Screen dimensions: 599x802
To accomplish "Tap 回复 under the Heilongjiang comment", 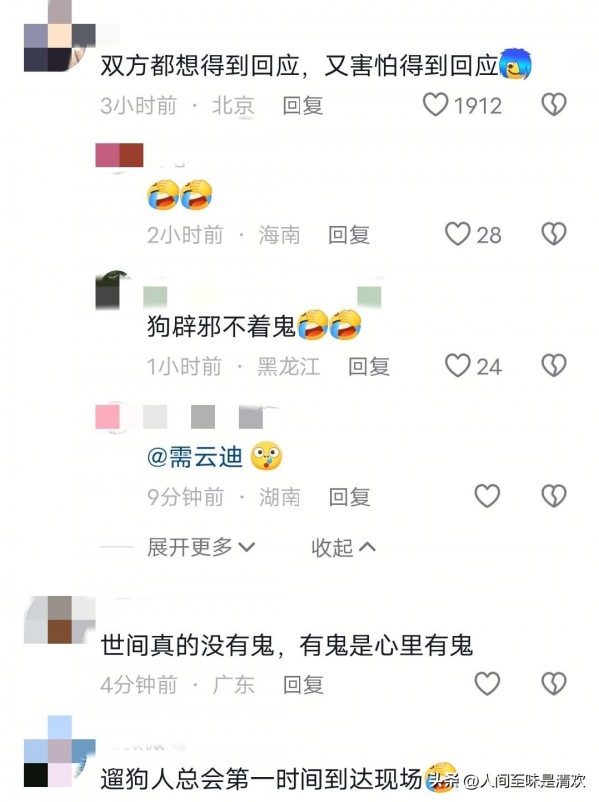I will (369, 367).
